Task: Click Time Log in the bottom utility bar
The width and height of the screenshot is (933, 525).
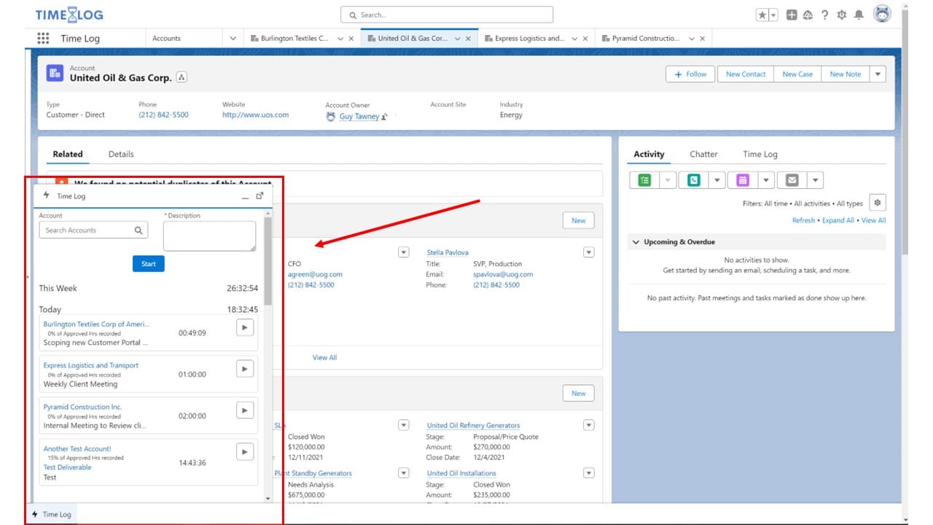Action: click(x=51, y=514)
